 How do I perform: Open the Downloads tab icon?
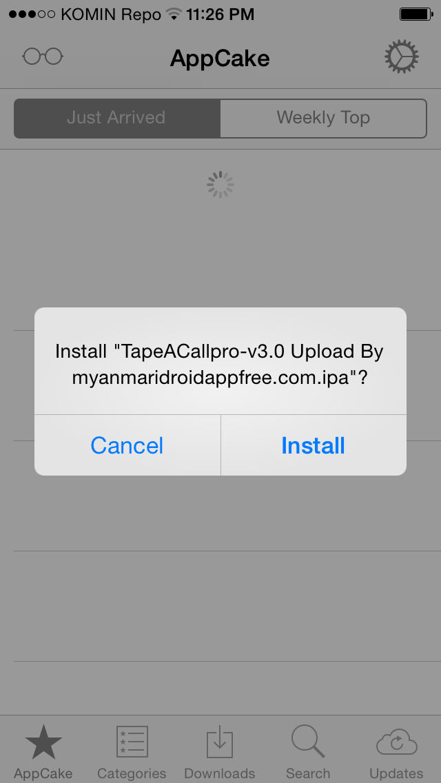point(220,742)
